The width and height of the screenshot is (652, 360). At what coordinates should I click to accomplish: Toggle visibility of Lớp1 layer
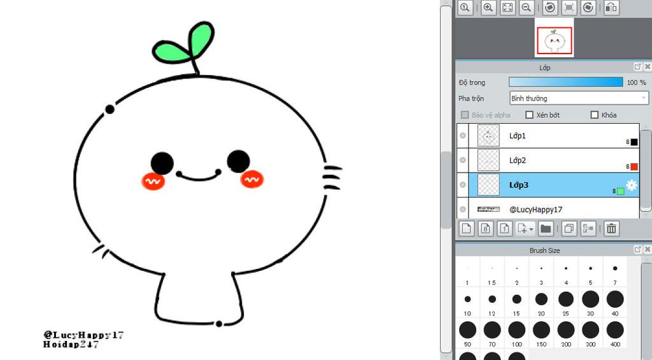pyautogui.click(x=463, y=136)
